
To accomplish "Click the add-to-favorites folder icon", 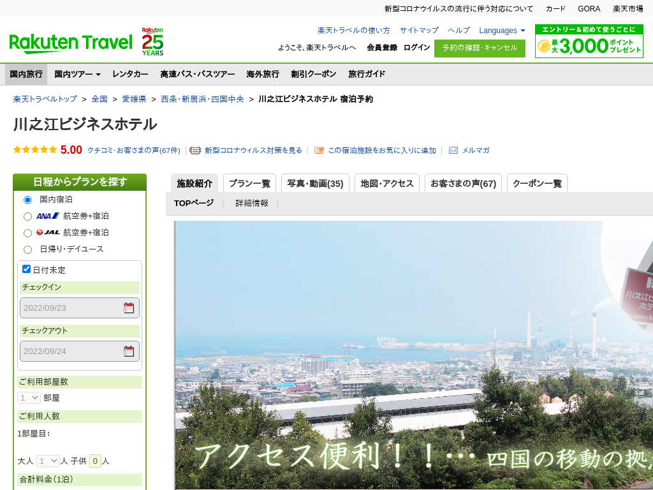I will [x=319, y=151].
